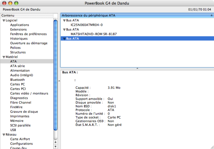Close the PowerBook G4 window

tap(4, 3)
